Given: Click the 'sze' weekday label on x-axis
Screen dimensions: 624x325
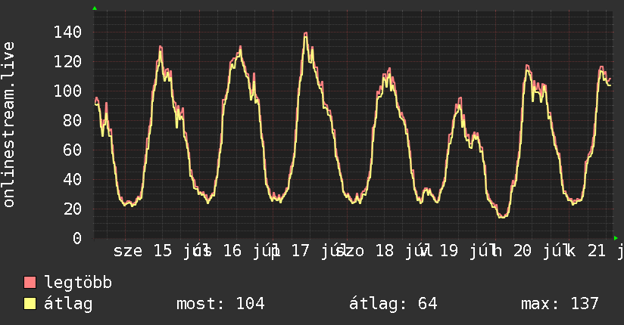Looking at the screenshot, I should click(x=128, y=251).
